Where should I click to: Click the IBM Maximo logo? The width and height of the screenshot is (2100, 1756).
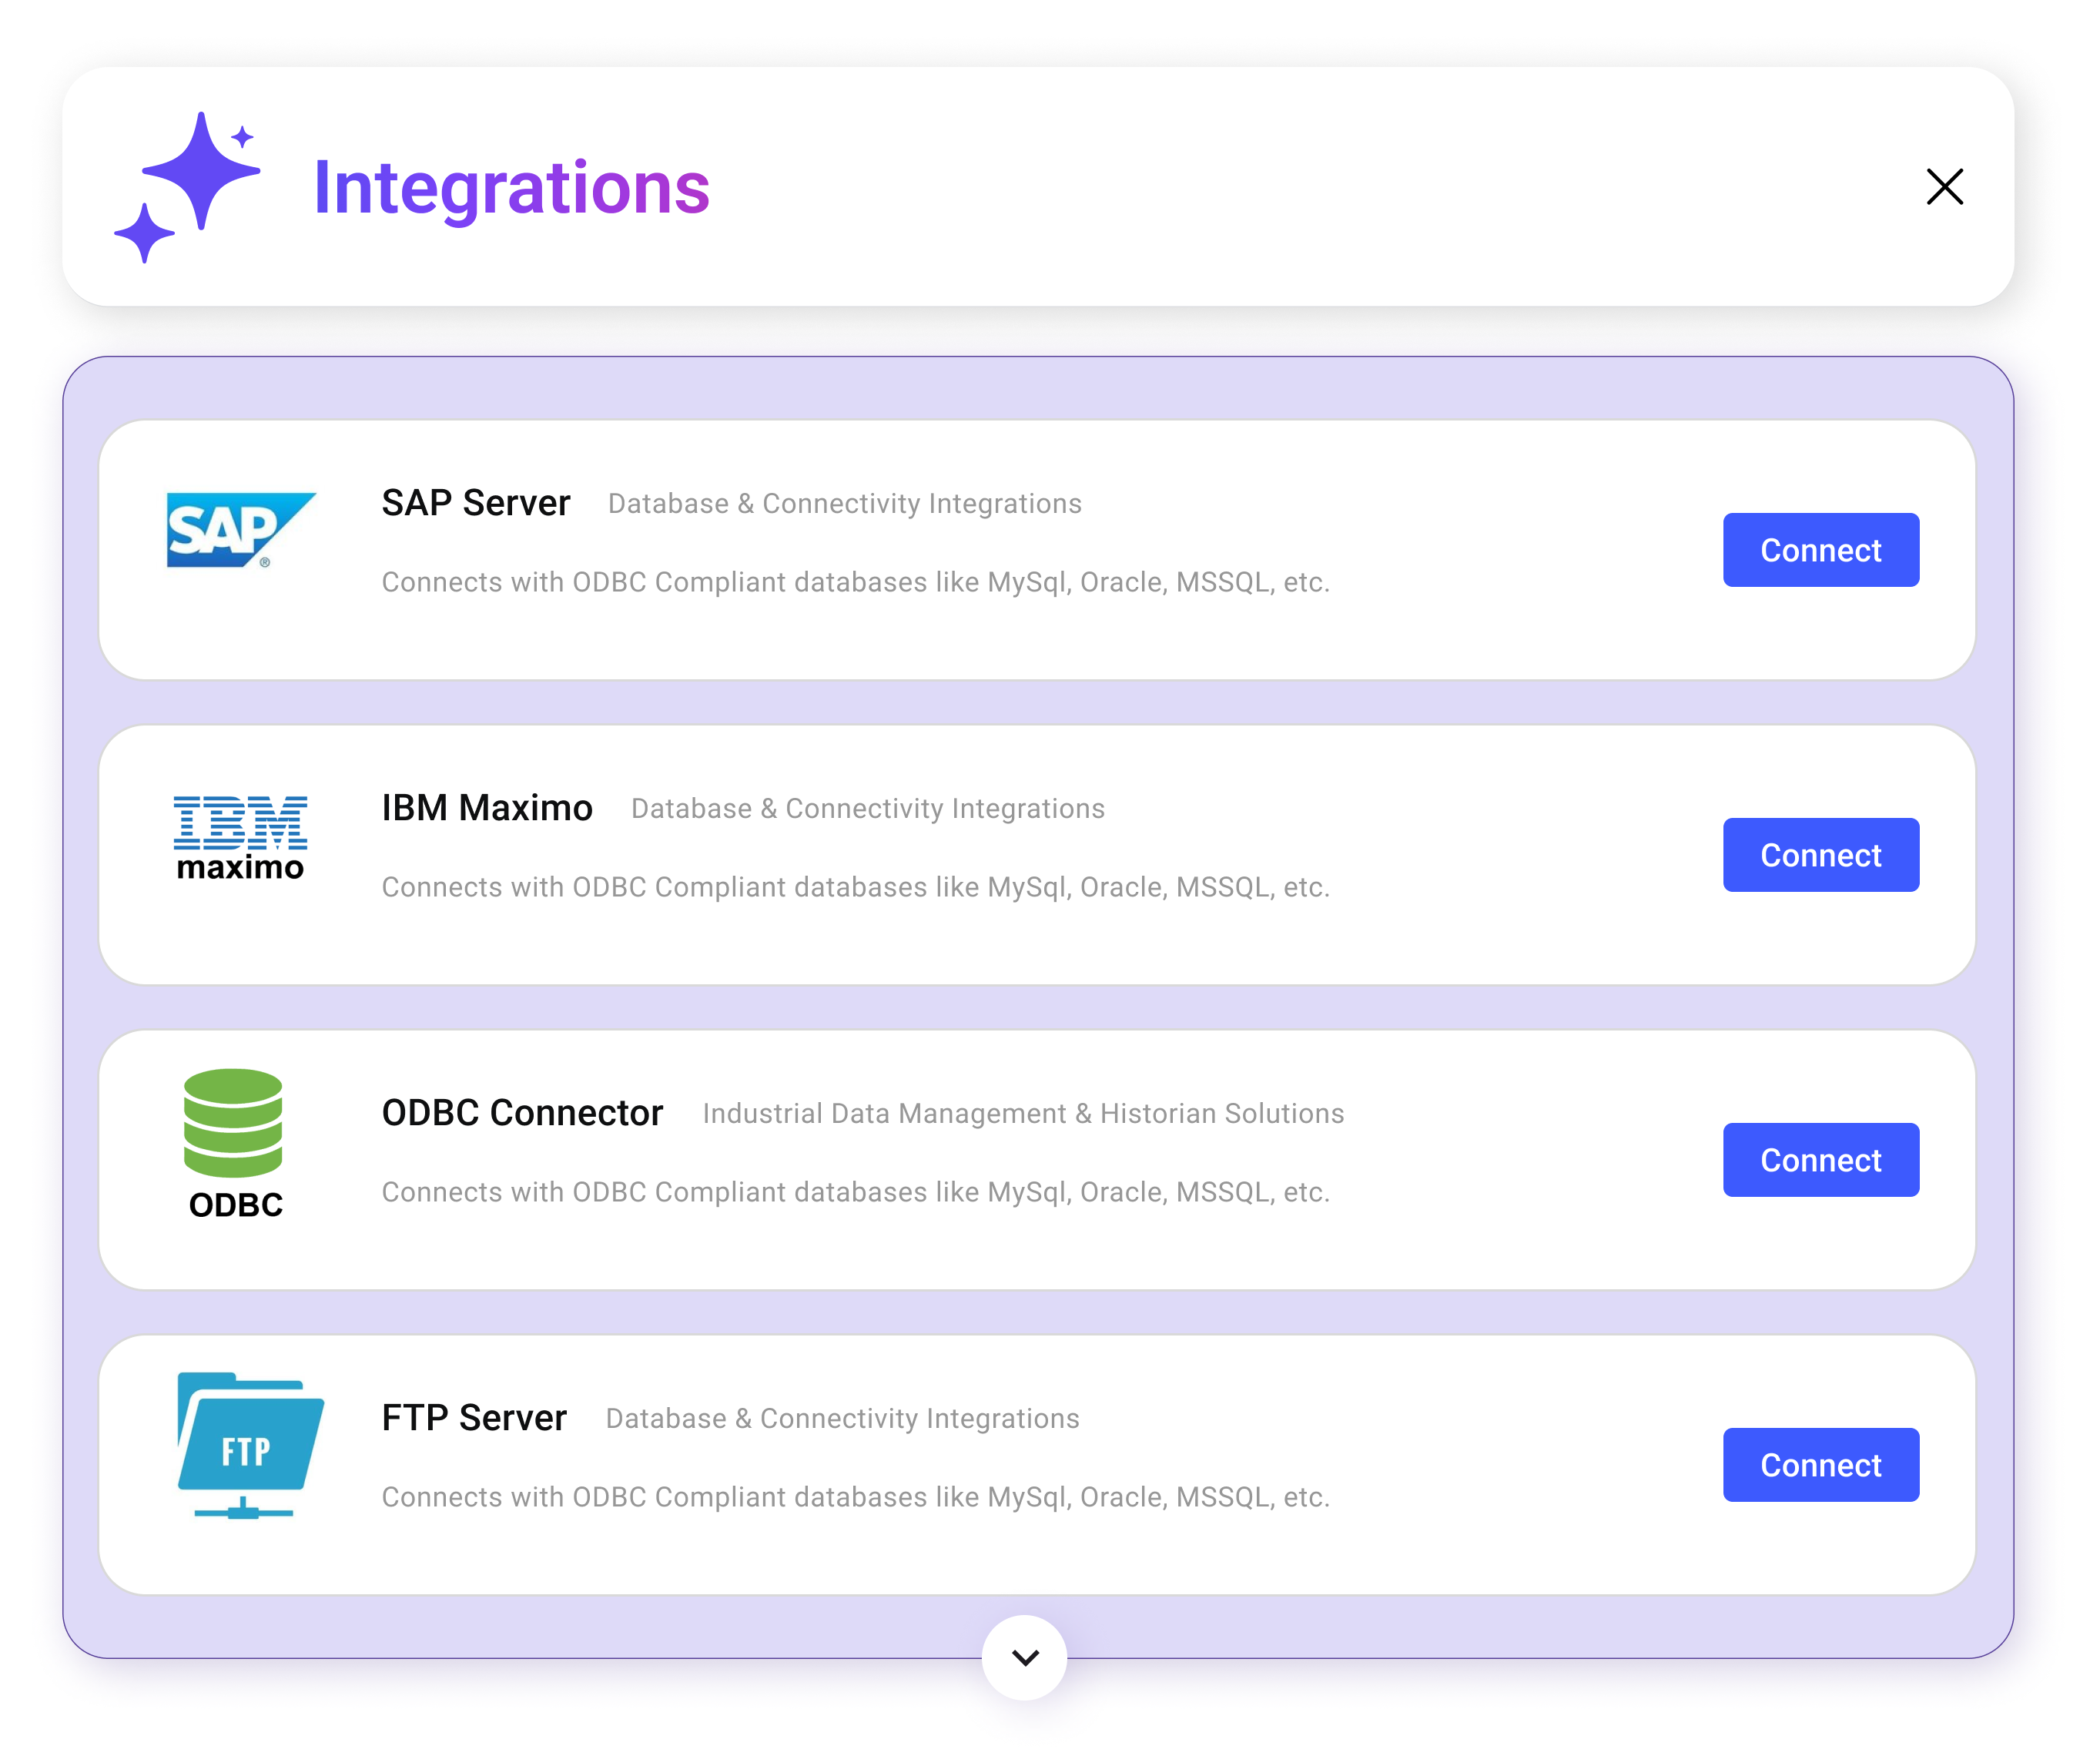(240, 838)
